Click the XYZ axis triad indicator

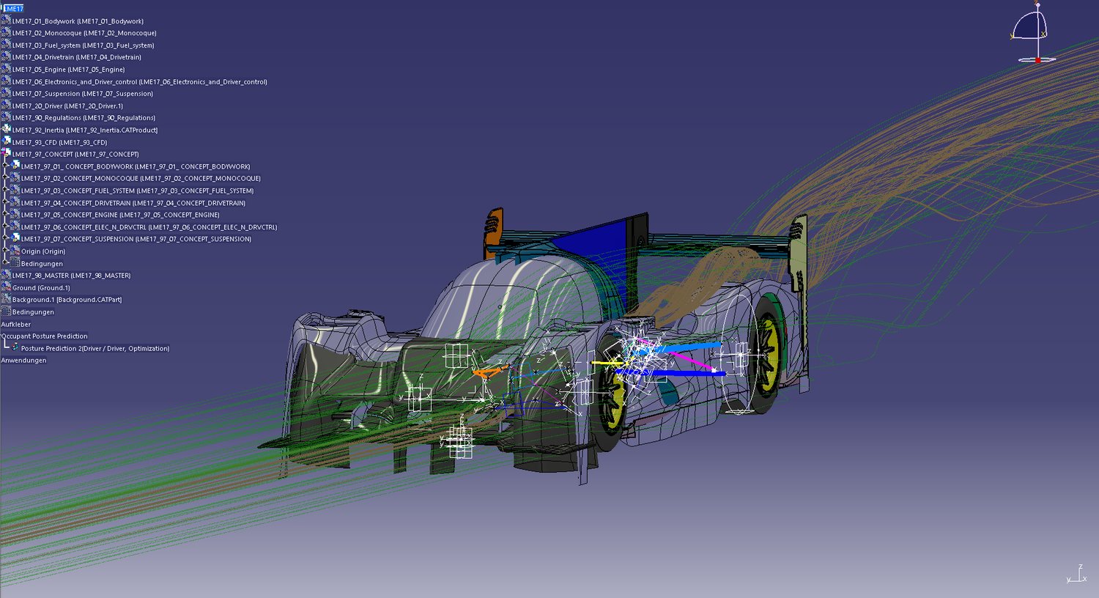1076,574
